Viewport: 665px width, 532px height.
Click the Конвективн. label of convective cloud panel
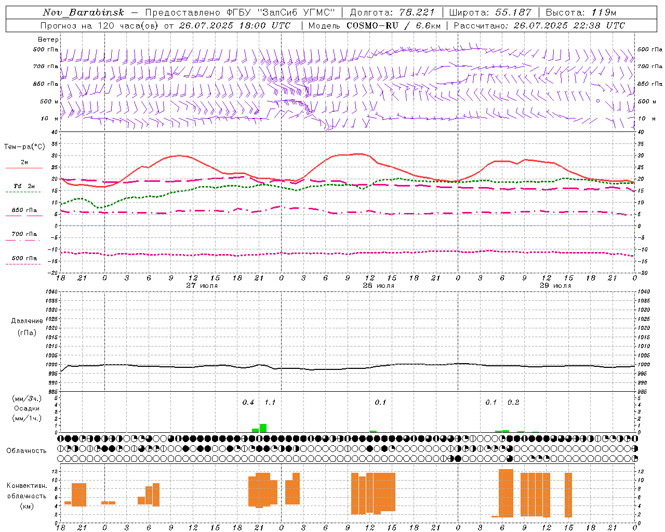tap(27, 486)
